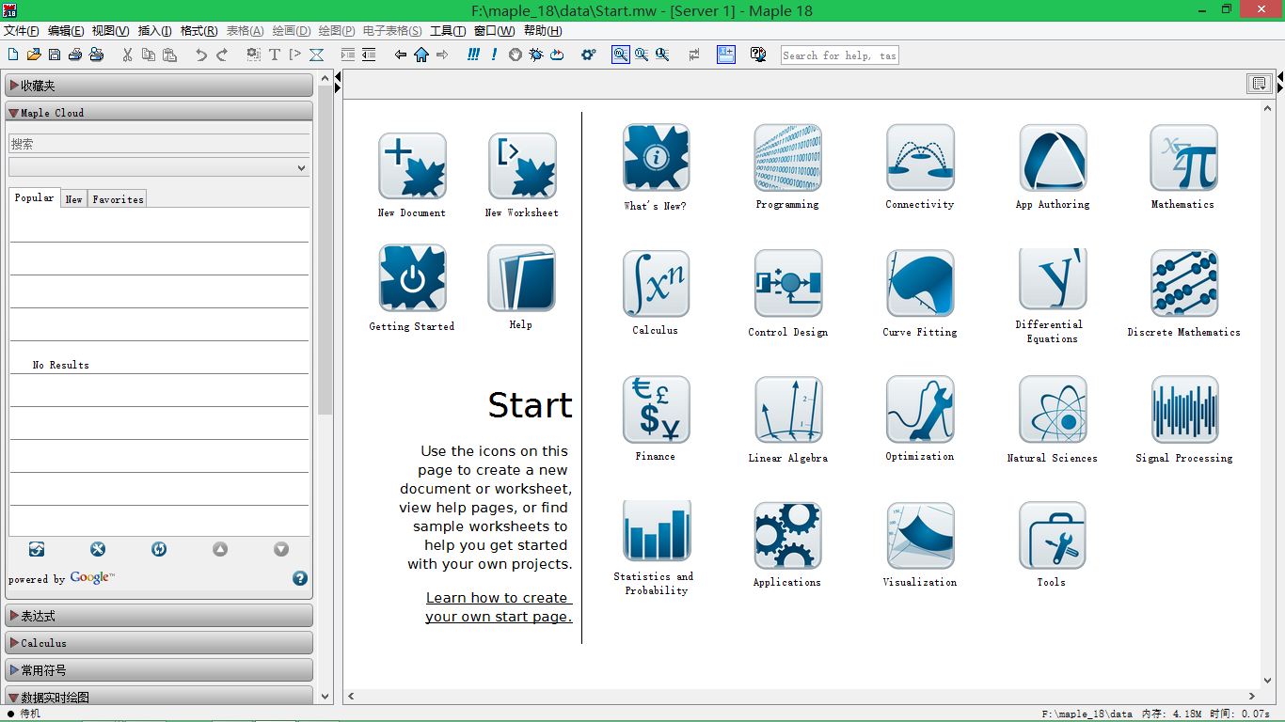Open the Connectivity topic icon

pyautogui.click(x=920, y=158)
